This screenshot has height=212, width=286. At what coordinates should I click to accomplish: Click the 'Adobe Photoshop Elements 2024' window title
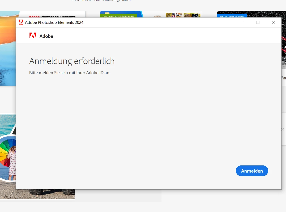click(x=54, y=22)
